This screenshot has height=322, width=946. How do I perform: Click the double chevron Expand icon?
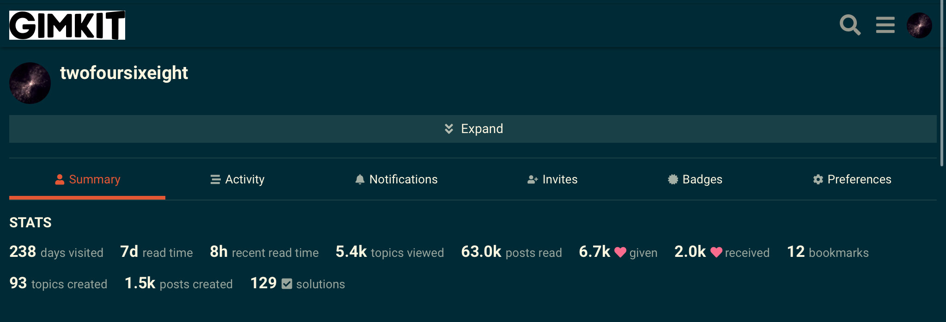pyautogui.click(x=449, y=129)
